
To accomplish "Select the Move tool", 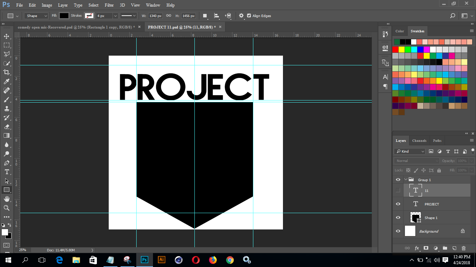I will click(7, 36).
